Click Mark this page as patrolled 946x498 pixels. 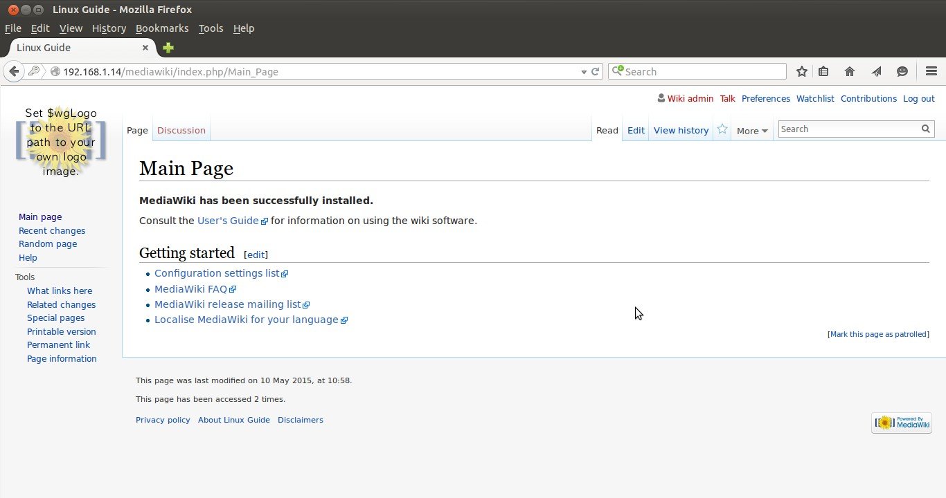pyautogui.click(x=879, y=334)
